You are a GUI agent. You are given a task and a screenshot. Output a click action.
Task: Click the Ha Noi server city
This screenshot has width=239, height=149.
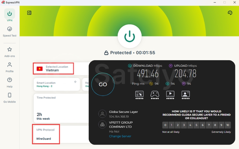point(114,131)
